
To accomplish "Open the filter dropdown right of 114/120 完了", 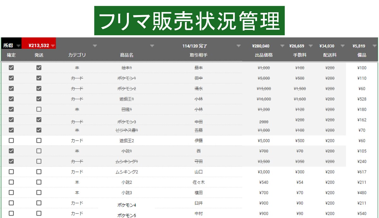I will point(239,46).
